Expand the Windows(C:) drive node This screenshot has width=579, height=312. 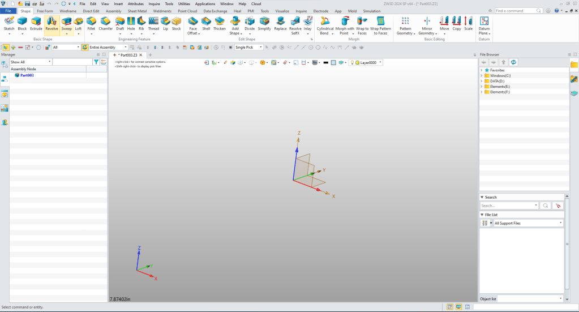(x=481, y=75)
